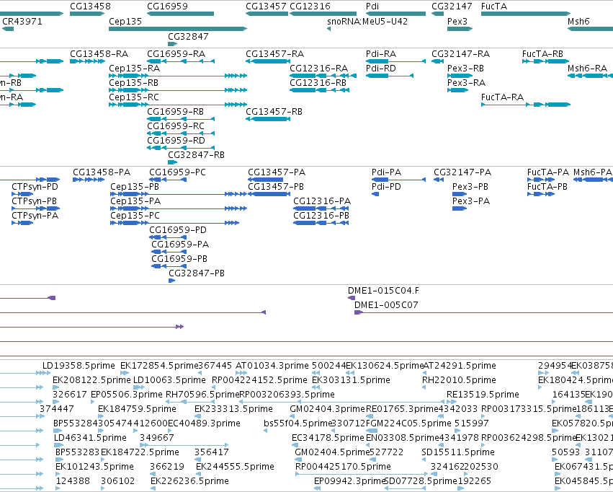
Task: Click the CG12316-RB transcript label
Action: pyautogui.click(x=318, y=82)
